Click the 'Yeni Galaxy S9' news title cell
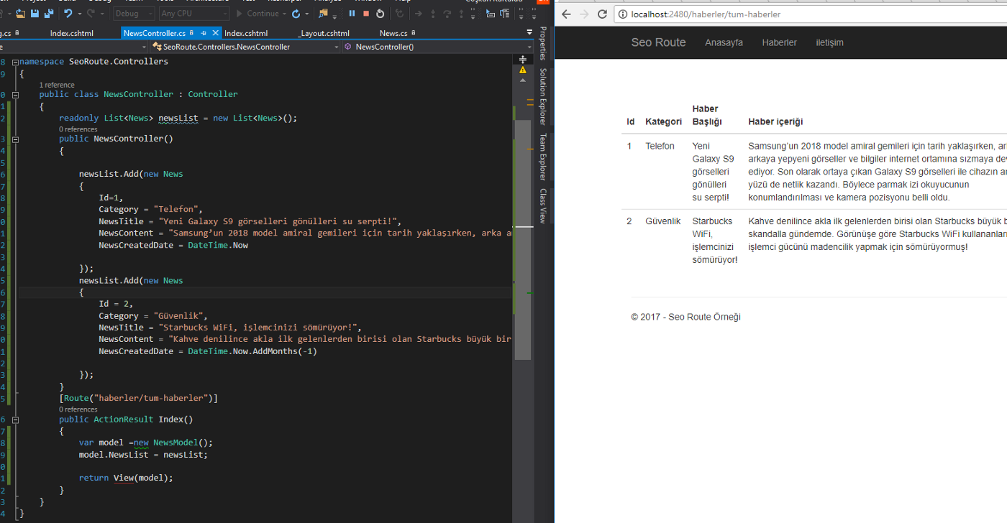The width and height of the screenshot is (1007, 523). tap(714, 172)
